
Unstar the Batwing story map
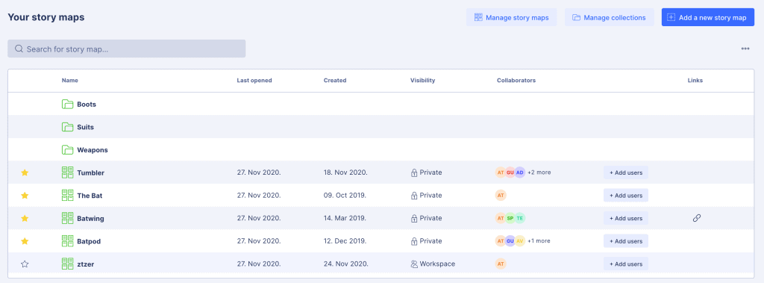[x=25, y=218]
